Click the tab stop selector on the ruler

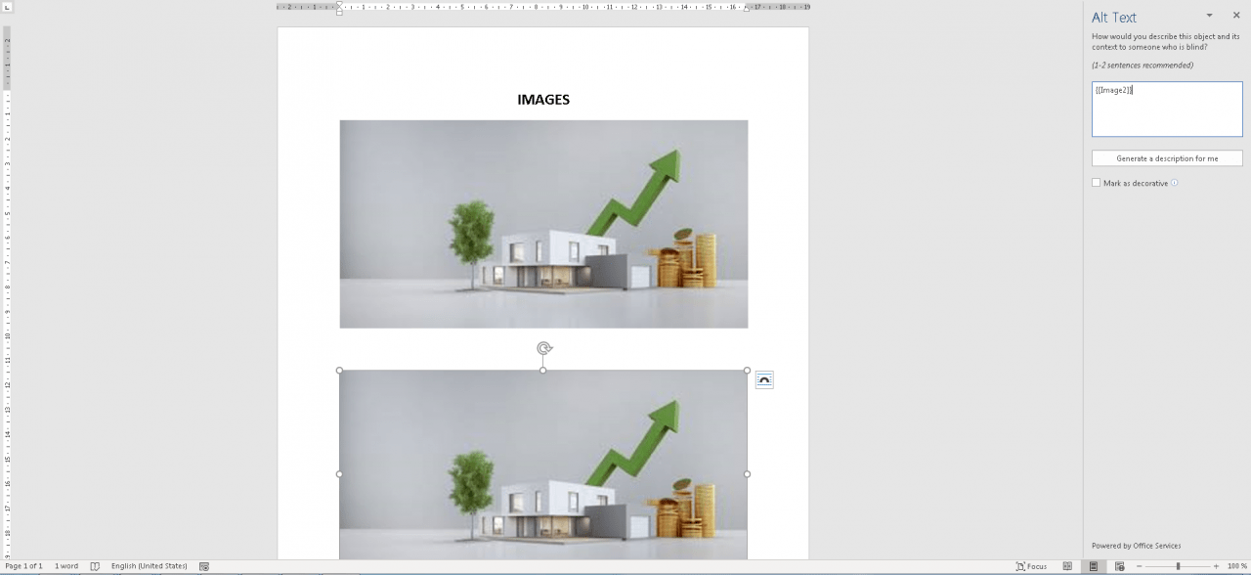[7, 6]
